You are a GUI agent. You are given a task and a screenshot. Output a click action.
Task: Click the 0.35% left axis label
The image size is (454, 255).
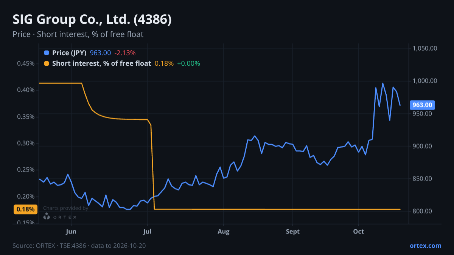(x=26, y=117)
